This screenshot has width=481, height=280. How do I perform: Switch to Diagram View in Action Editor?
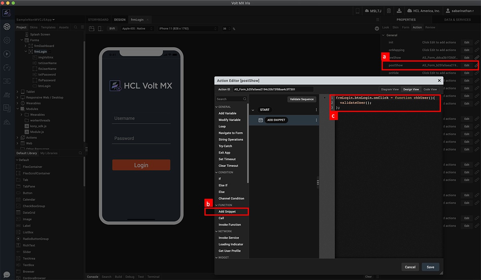[390, 89]
